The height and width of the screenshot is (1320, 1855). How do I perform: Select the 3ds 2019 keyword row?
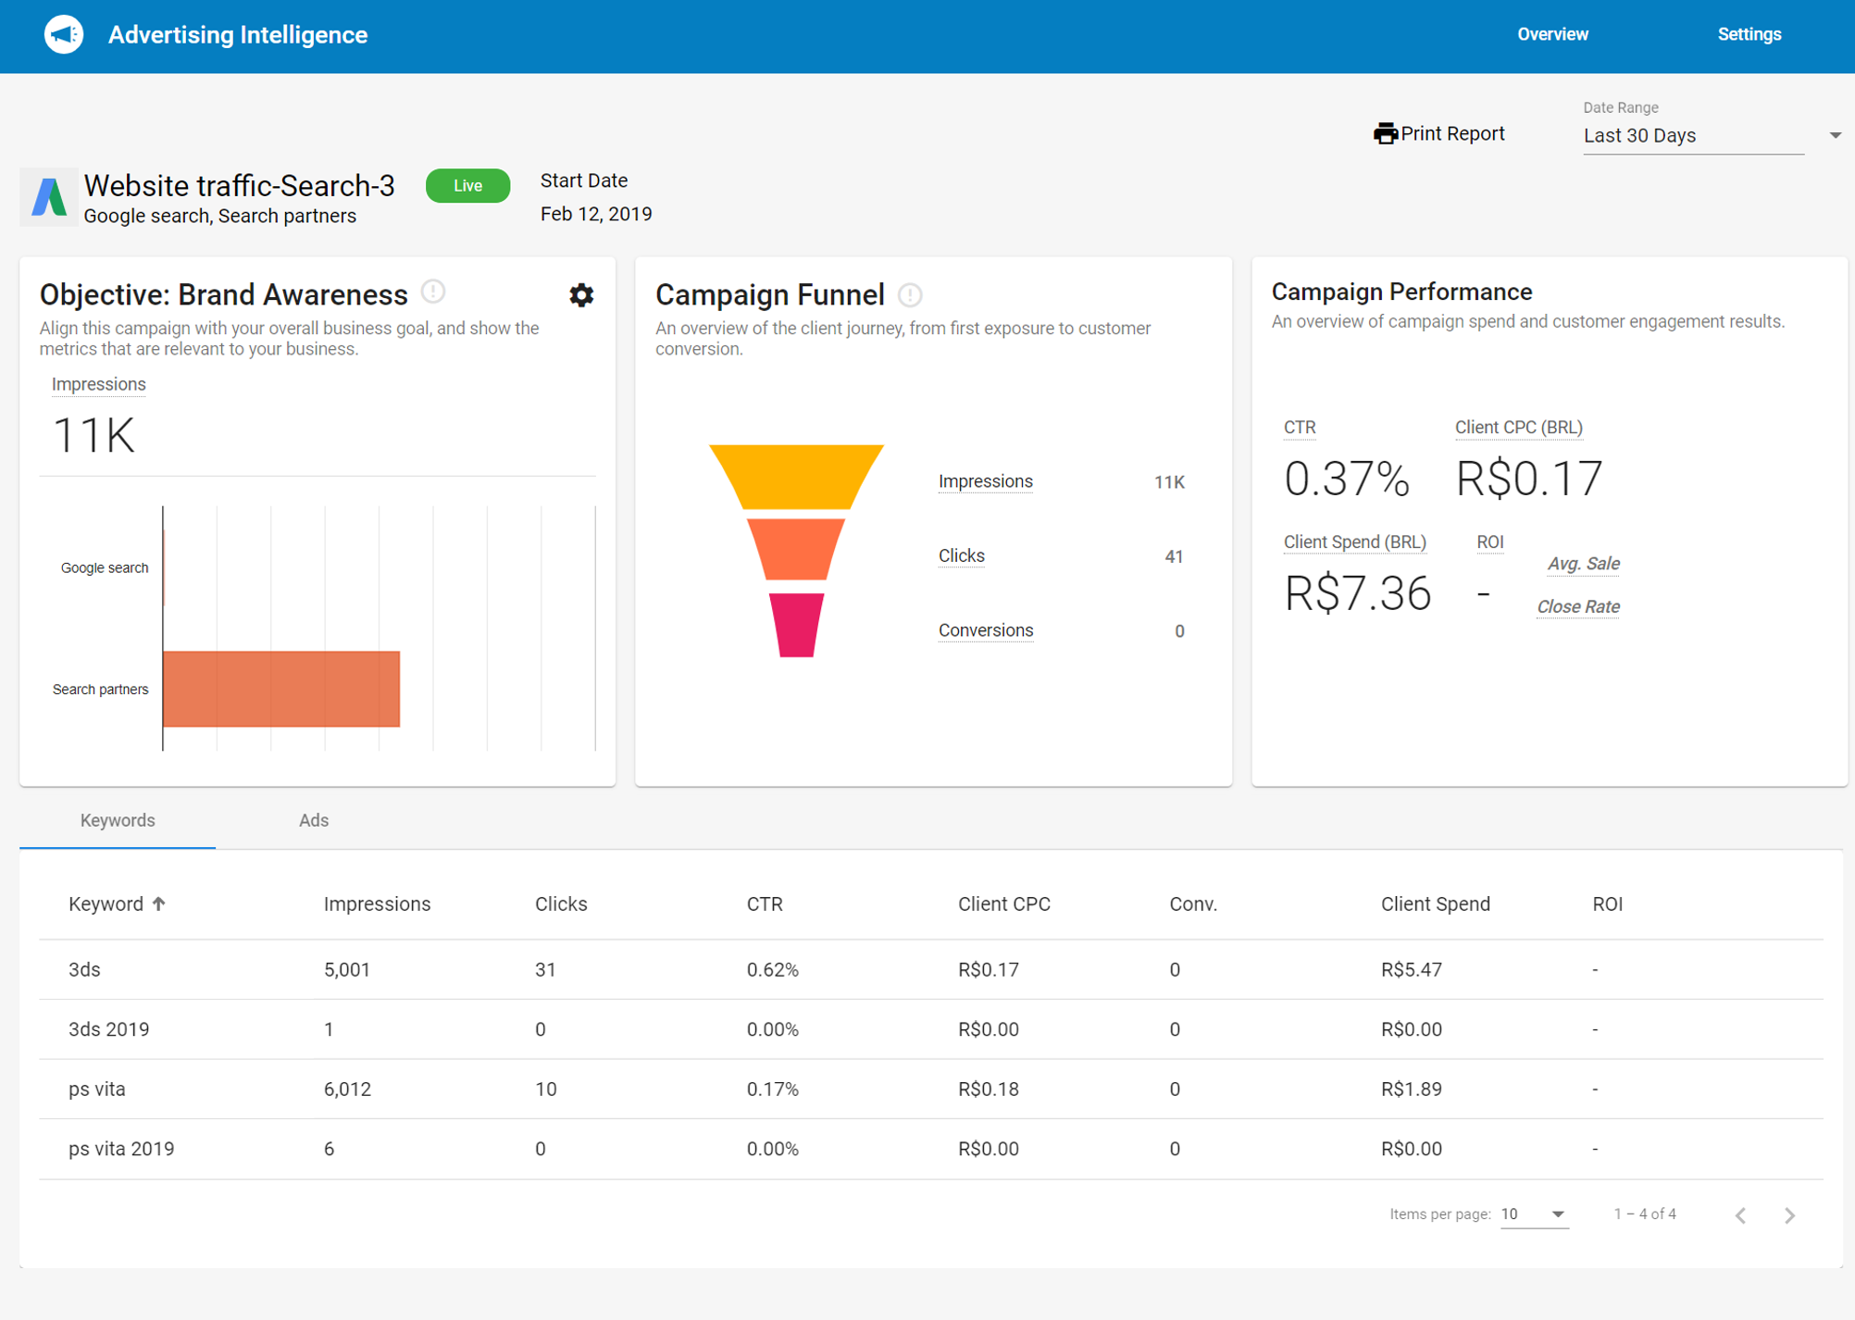click(x=930, y=1029)
